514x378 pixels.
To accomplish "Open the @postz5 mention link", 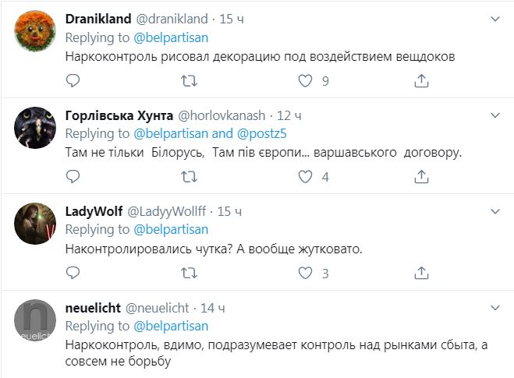I will click(266, 134).
